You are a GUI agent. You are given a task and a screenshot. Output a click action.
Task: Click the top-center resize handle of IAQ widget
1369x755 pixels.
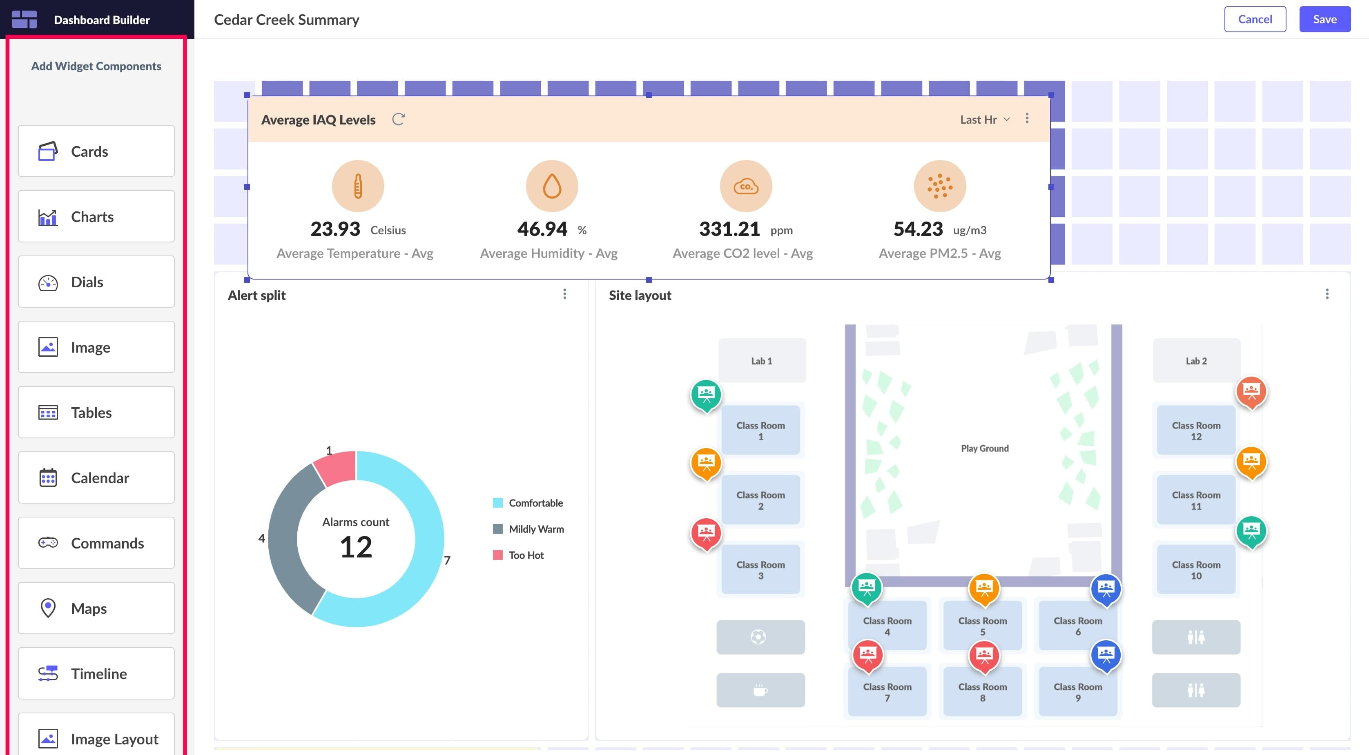click(649, 95)
